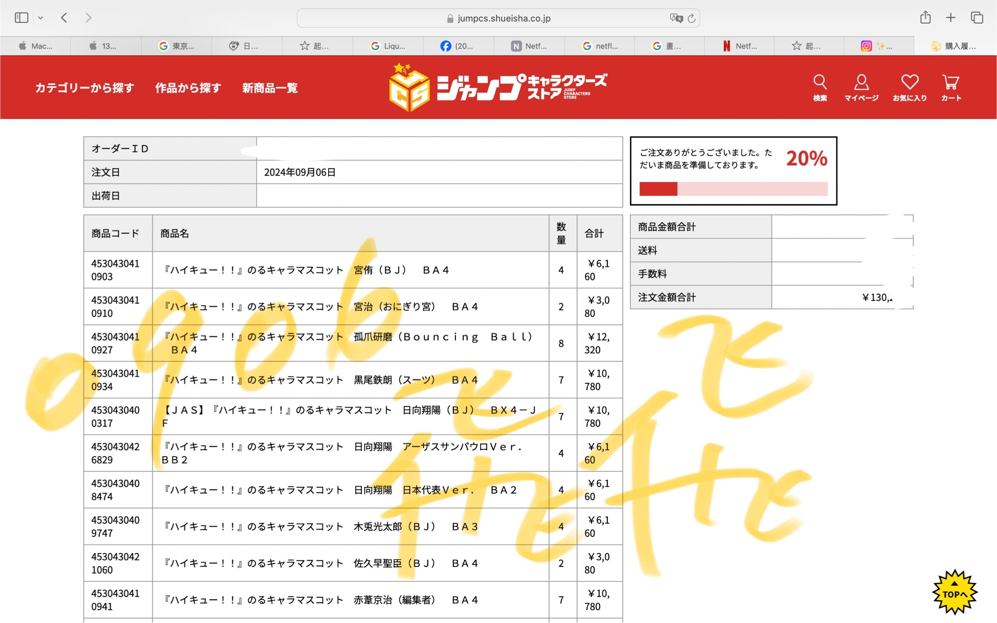Go forward with the Safari forward arrow
Viewport: 997px width, 623px height.
click(x=88, y=18)
